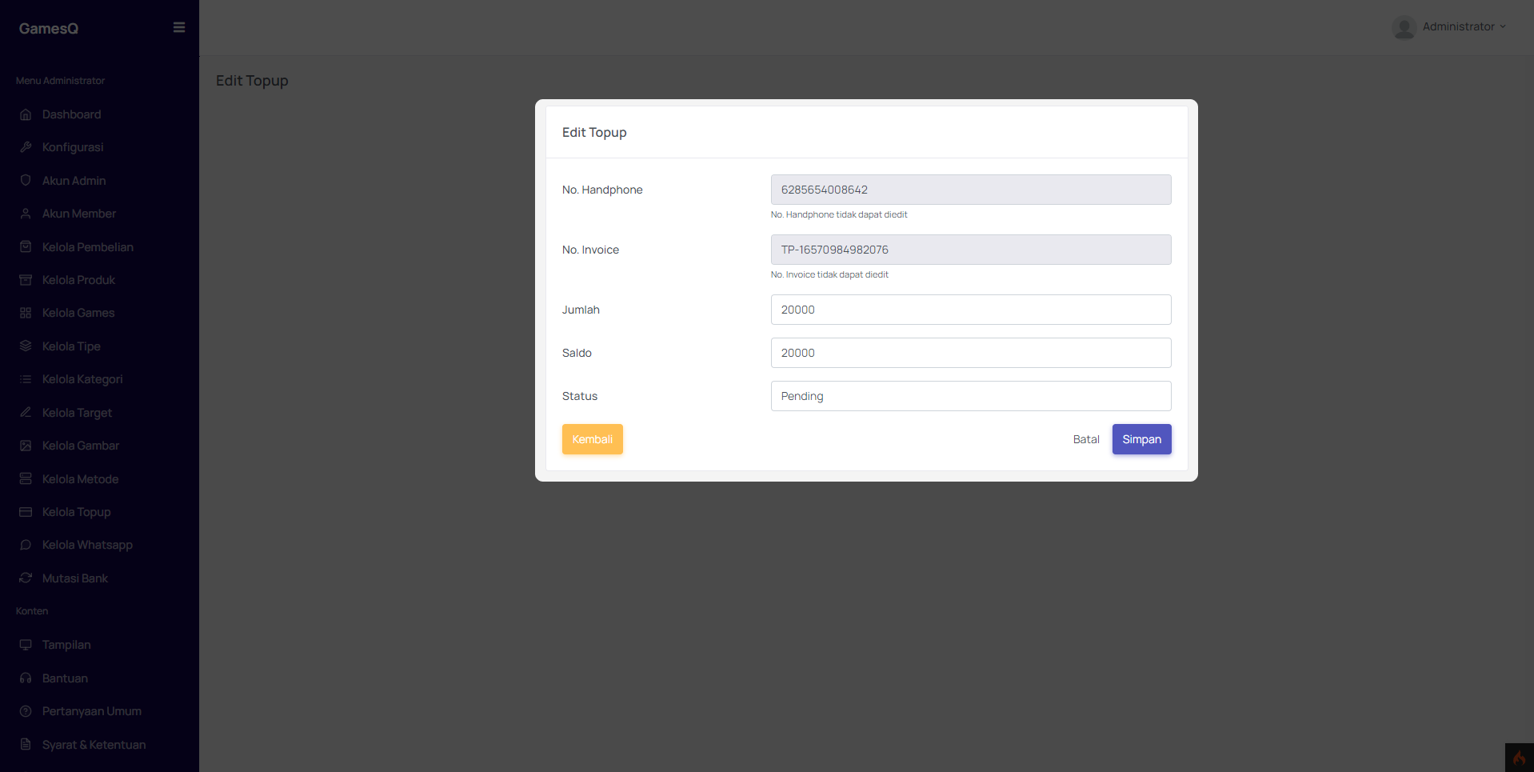Click the Jumlah input field
The image size is (1534, 772).
click(971, 310)
